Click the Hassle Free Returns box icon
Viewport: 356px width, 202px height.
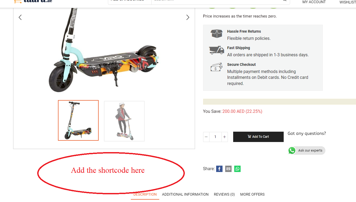[217, 34]
